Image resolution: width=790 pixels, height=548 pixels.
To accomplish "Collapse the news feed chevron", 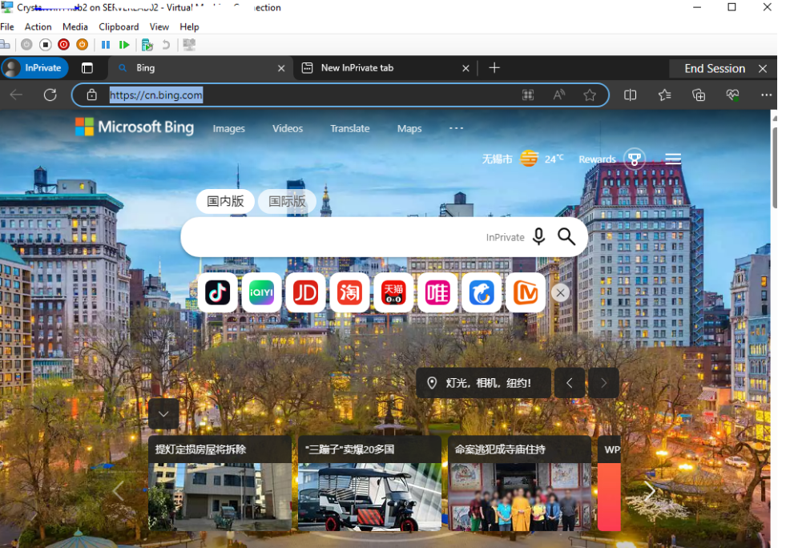I will [163, 414].
